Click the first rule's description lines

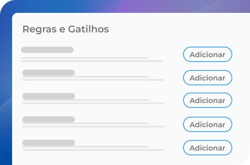[x=92, y=60]
